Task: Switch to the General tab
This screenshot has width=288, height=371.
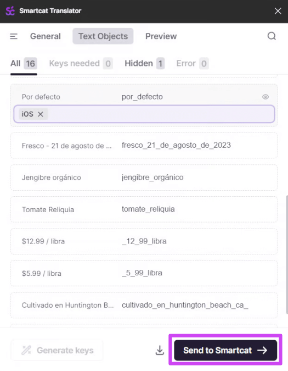Action: (x=46, y=36)
